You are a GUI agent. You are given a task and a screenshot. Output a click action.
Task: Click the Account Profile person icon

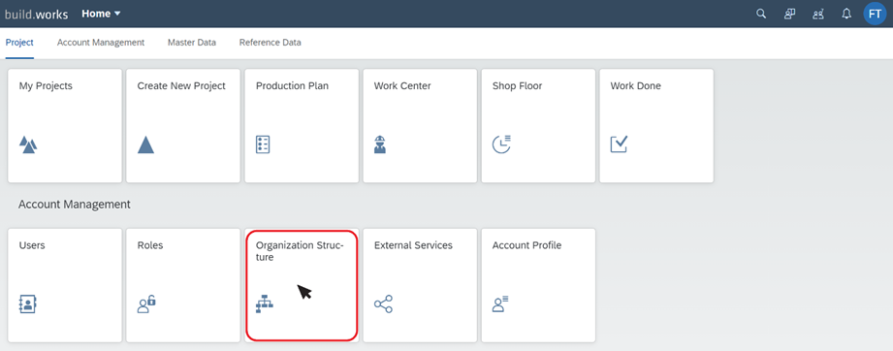pyautogui.click(x=500, y=304)
